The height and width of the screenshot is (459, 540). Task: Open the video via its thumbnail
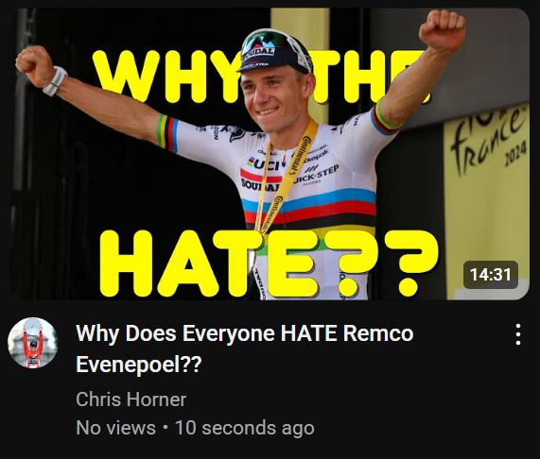pyautogui.click(x=270, y=154)
